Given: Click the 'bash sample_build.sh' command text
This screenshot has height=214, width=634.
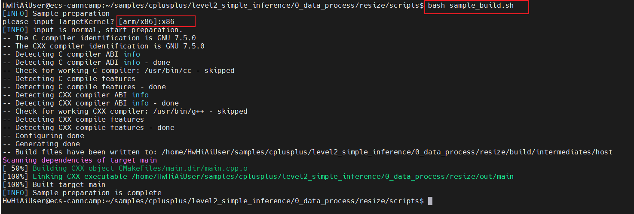Looking at the screenshot, I should [x=470, y=6].
